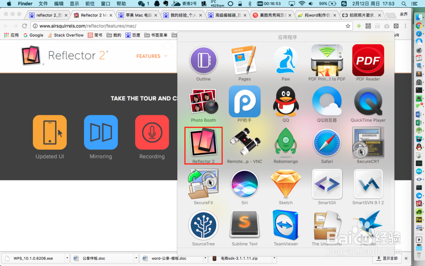Click the Reflector 2 logo on the webpage
The height and width of the screenshot is (266, 425).
click(65, 56)
